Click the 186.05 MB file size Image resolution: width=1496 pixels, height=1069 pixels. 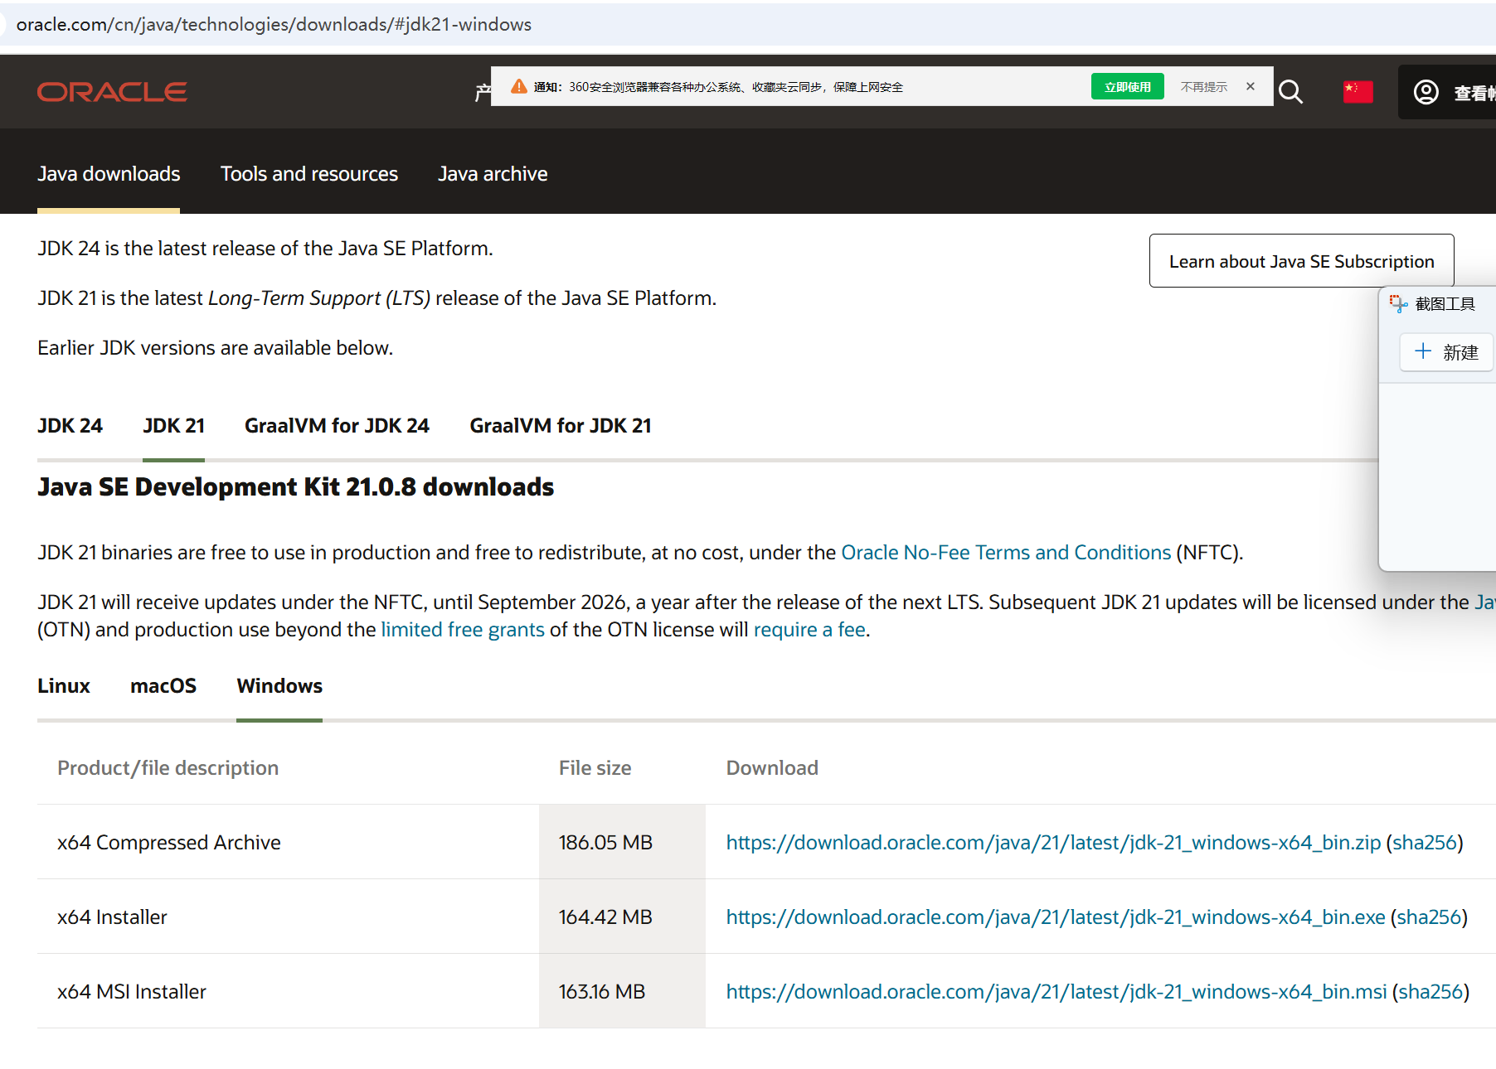coord(605,843)
